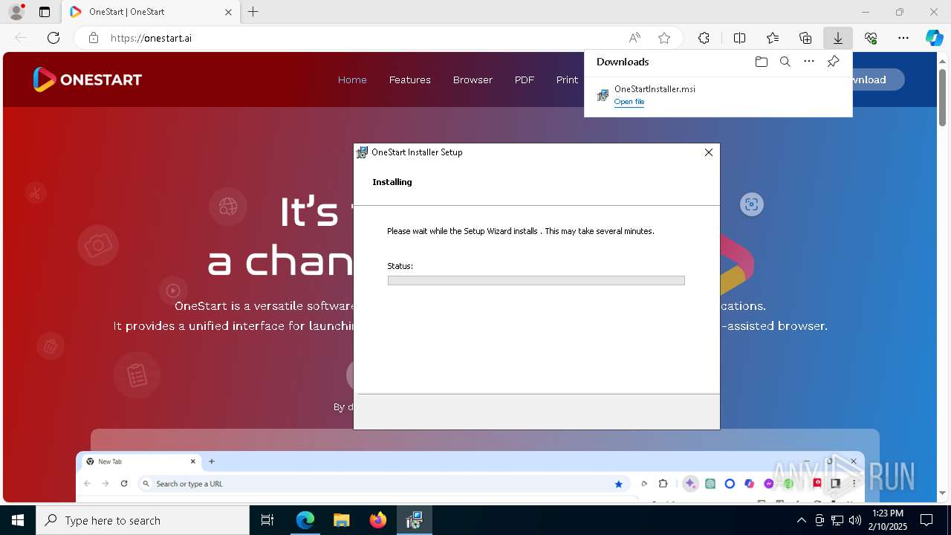View site information lock icon

tap(94, 38)
